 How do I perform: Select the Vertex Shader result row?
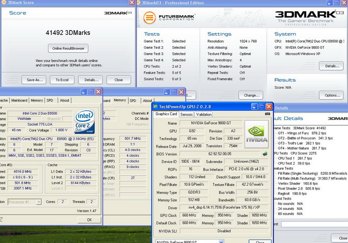tap(298, 183)
